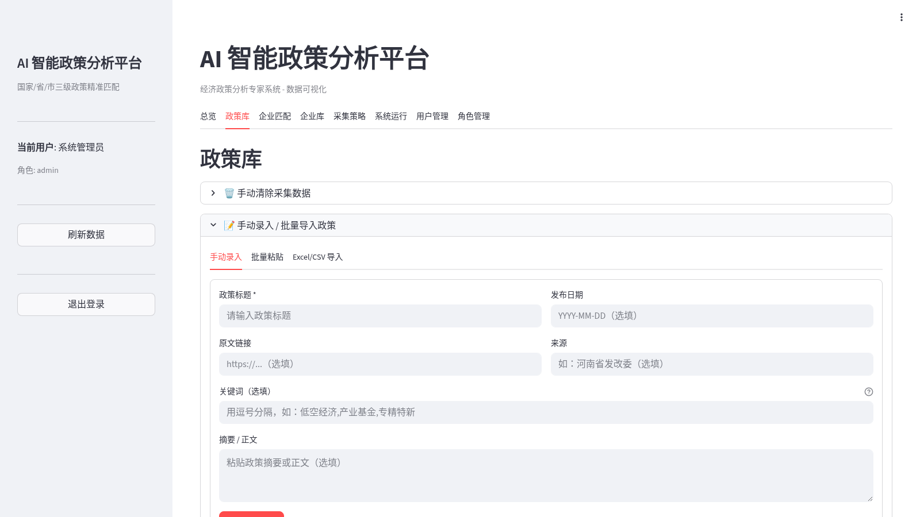Switch to the 批量粘贴 sub-tab
The image size is (920, 517).
click(267, 257)
